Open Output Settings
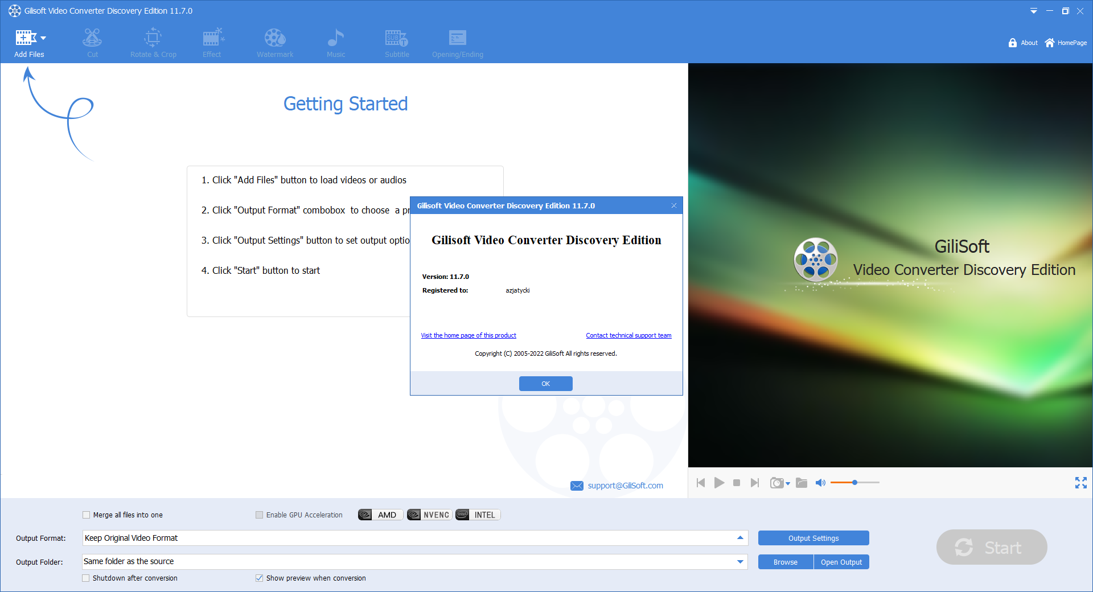 point(813,538)
